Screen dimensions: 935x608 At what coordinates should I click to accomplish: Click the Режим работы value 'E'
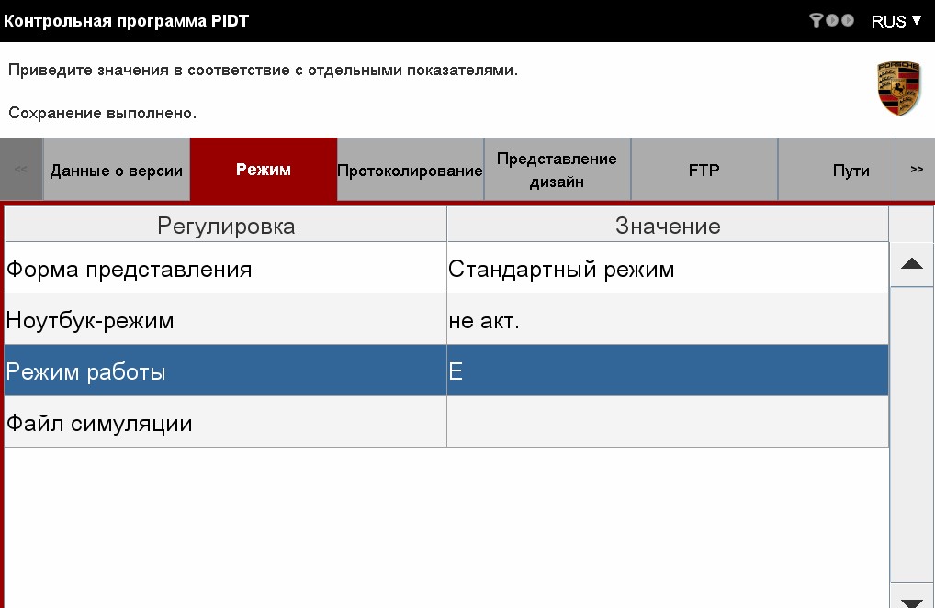pos(667,372)
